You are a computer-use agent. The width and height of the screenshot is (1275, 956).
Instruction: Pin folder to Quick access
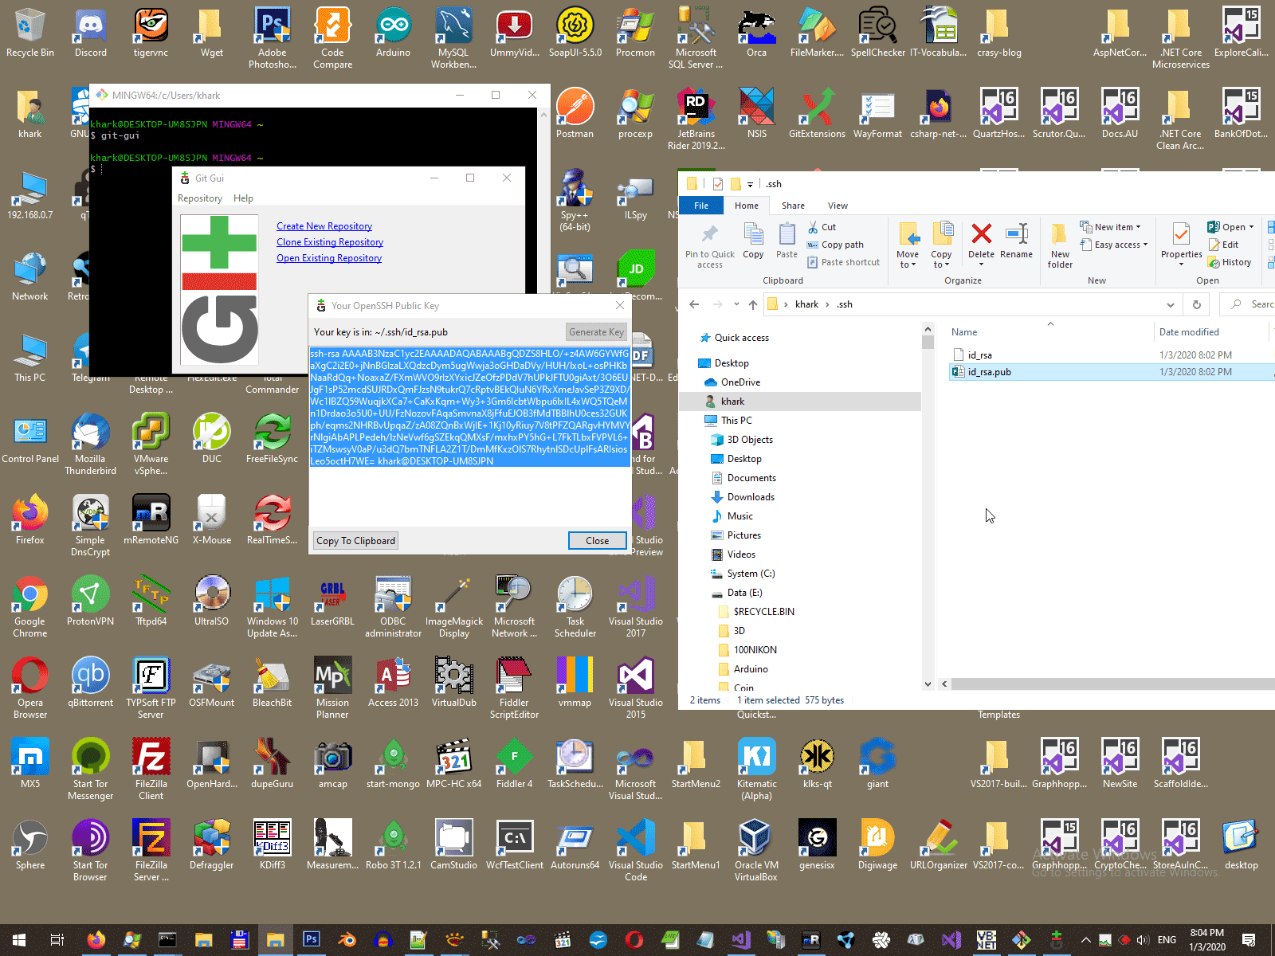pyautogui.click(x=710, y=245)
